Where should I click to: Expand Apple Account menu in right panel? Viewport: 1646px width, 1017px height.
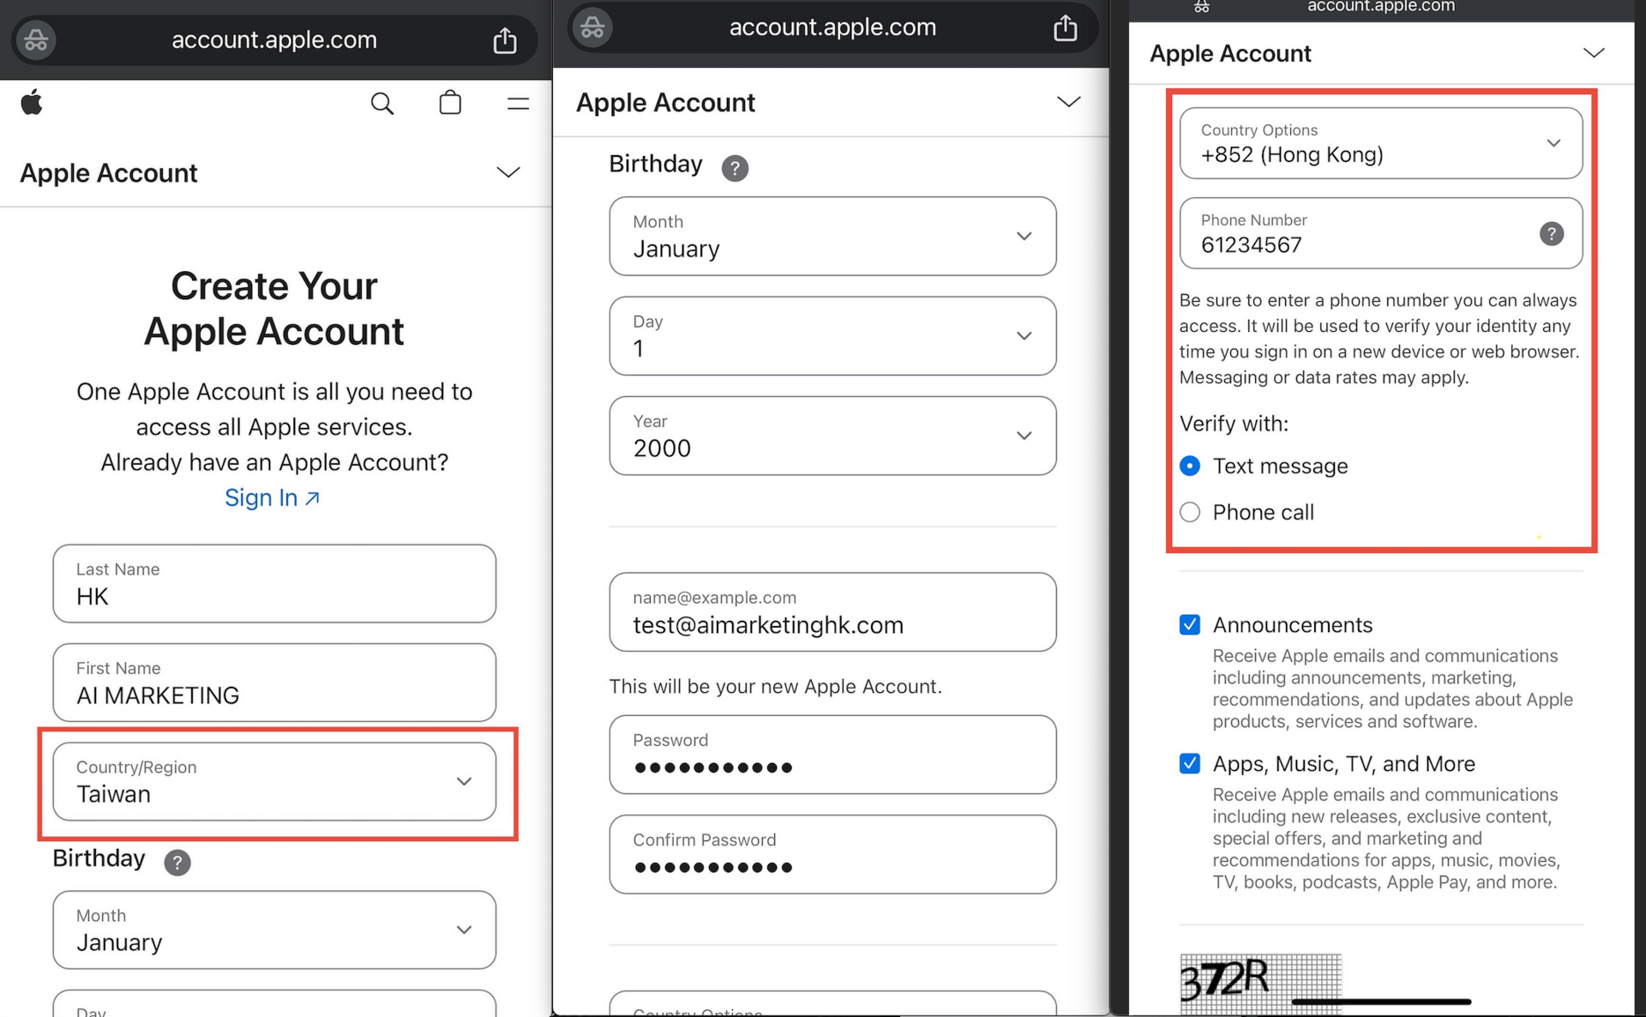click(x=1593, y=53)
